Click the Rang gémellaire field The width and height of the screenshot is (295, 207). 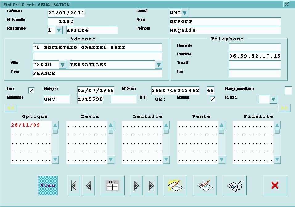click(x=288, y=91)
